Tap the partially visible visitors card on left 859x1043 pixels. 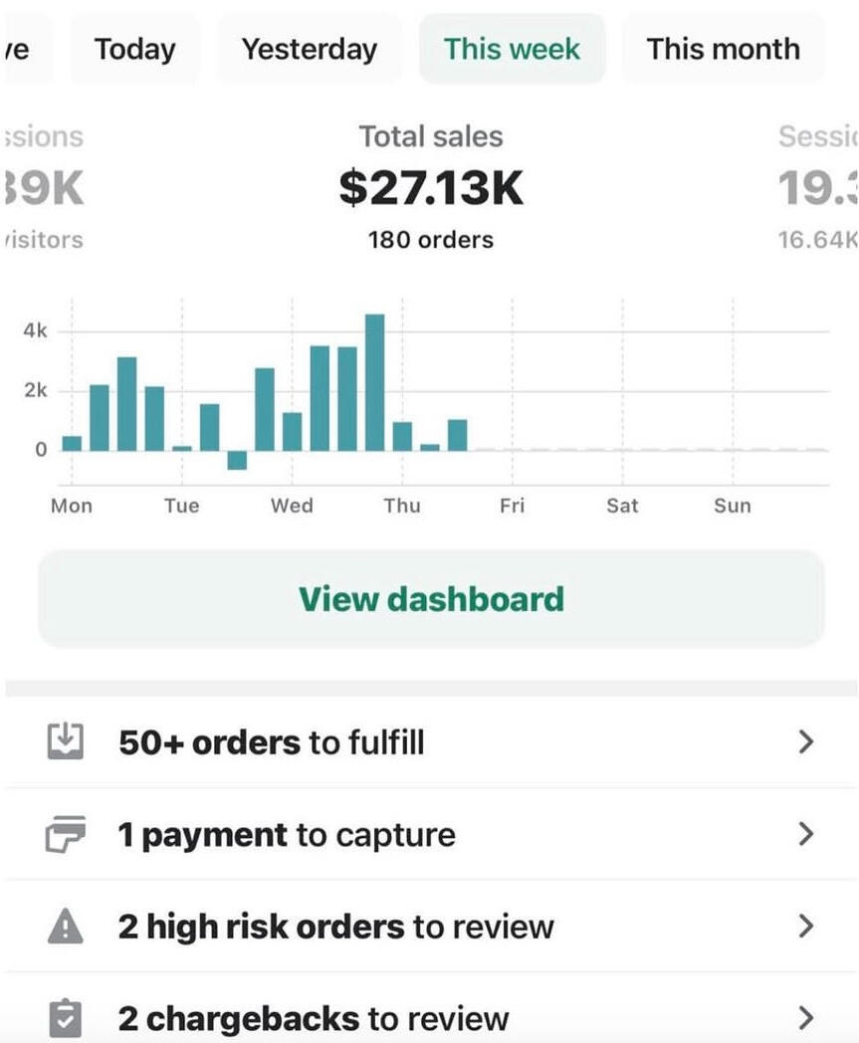click(43, 187)
